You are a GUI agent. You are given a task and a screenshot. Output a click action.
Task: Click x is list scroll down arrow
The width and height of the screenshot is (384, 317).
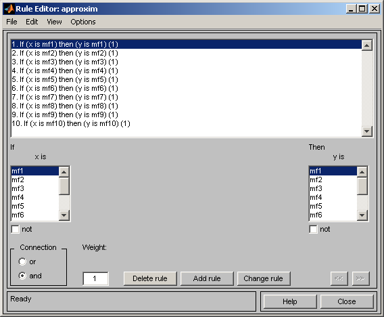[x=64, y=215]
